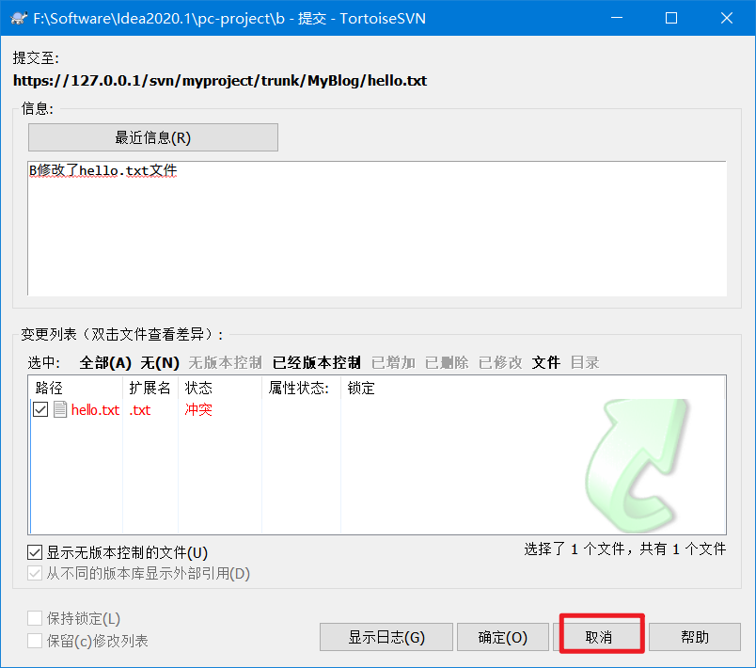Toggle 从不同的版本库显示外部引用(D) checkbox
The height and width of the screenshot is (668, 756).
tap(35, 574)
